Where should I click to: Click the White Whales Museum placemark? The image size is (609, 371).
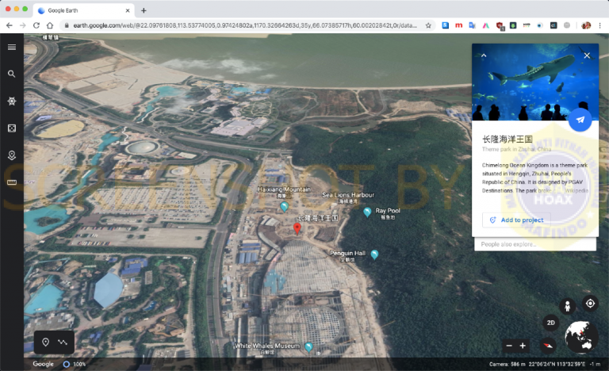[x=308, y=346]
